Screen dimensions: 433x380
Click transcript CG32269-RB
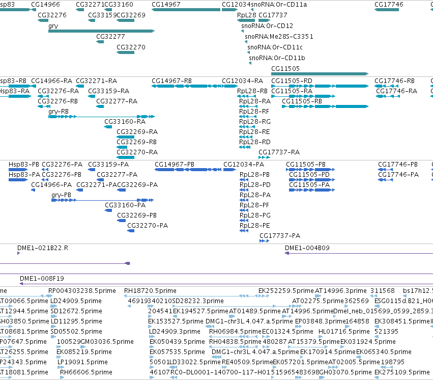pos(136,142)
